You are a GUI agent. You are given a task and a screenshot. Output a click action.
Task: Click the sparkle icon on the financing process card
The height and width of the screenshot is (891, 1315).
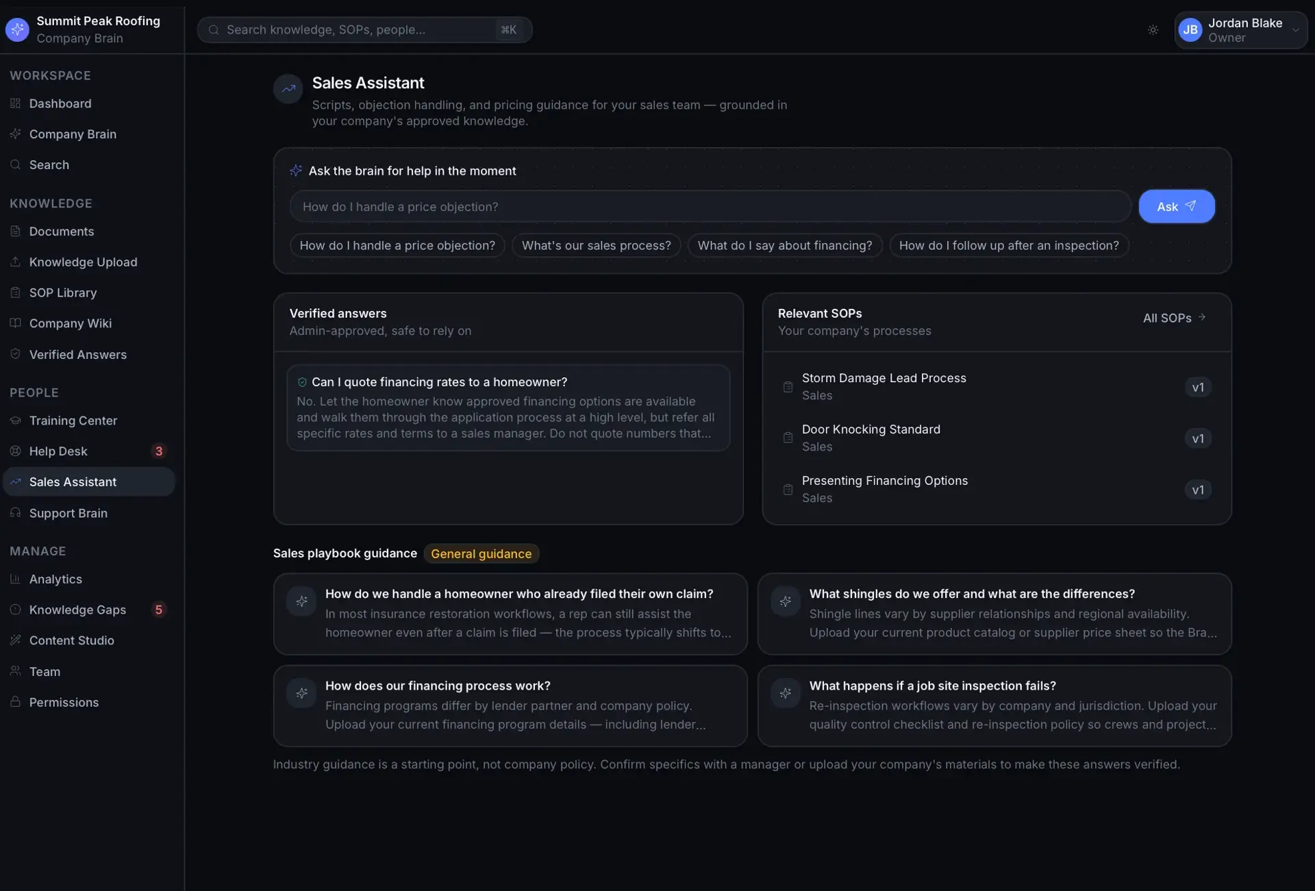pos(301,694)
